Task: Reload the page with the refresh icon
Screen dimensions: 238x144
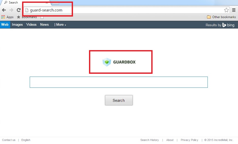Action: coord(19,10)
